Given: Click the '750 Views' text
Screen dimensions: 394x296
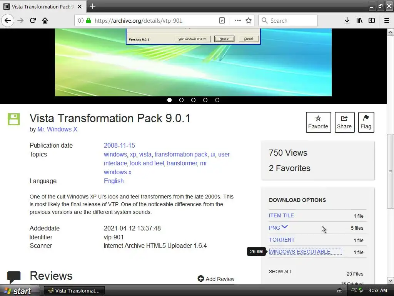Looking at the screenshot, I should point(288,153).
